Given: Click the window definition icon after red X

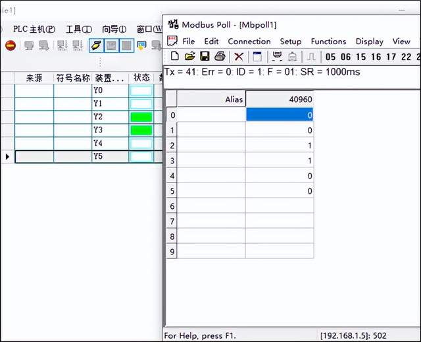Looking at the screenshot, I should click(x=257, y=57).
